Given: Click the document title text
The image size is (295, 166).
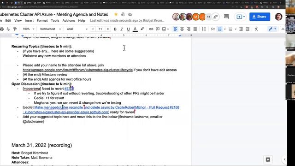Looking at the screenshot, I should [54, 14].
